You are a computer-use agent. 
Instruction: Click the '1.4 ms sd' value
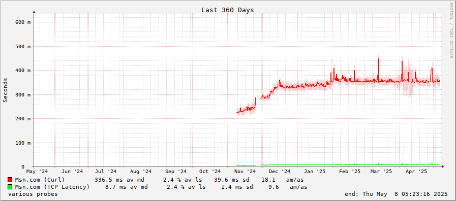(237, 187)
